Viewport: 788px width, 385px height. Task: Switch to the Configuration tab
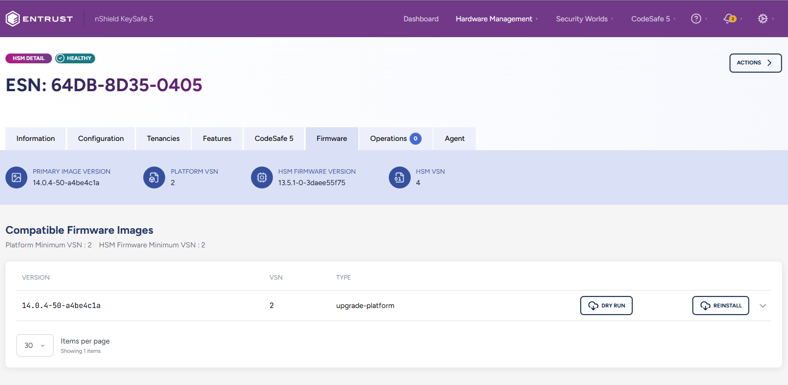(x=101, y=139)
